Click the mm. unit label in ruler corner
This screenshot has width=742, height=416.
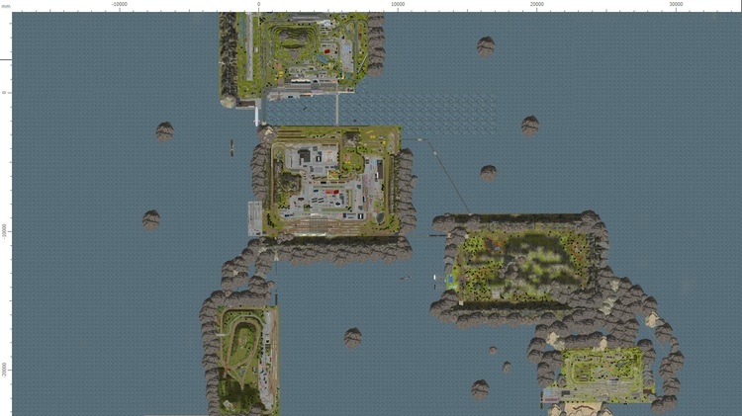[6, 7]
